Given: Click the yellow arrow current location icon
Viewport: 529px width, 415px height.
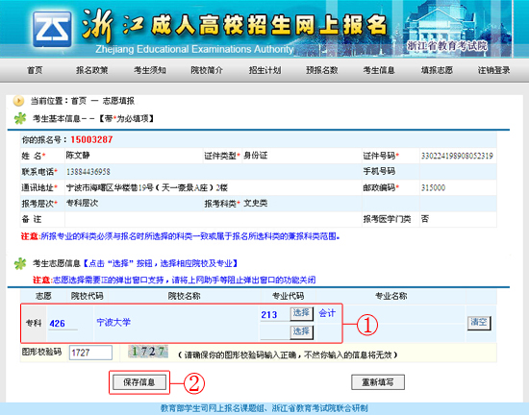Looking at the screenshot, I should 18,101.
